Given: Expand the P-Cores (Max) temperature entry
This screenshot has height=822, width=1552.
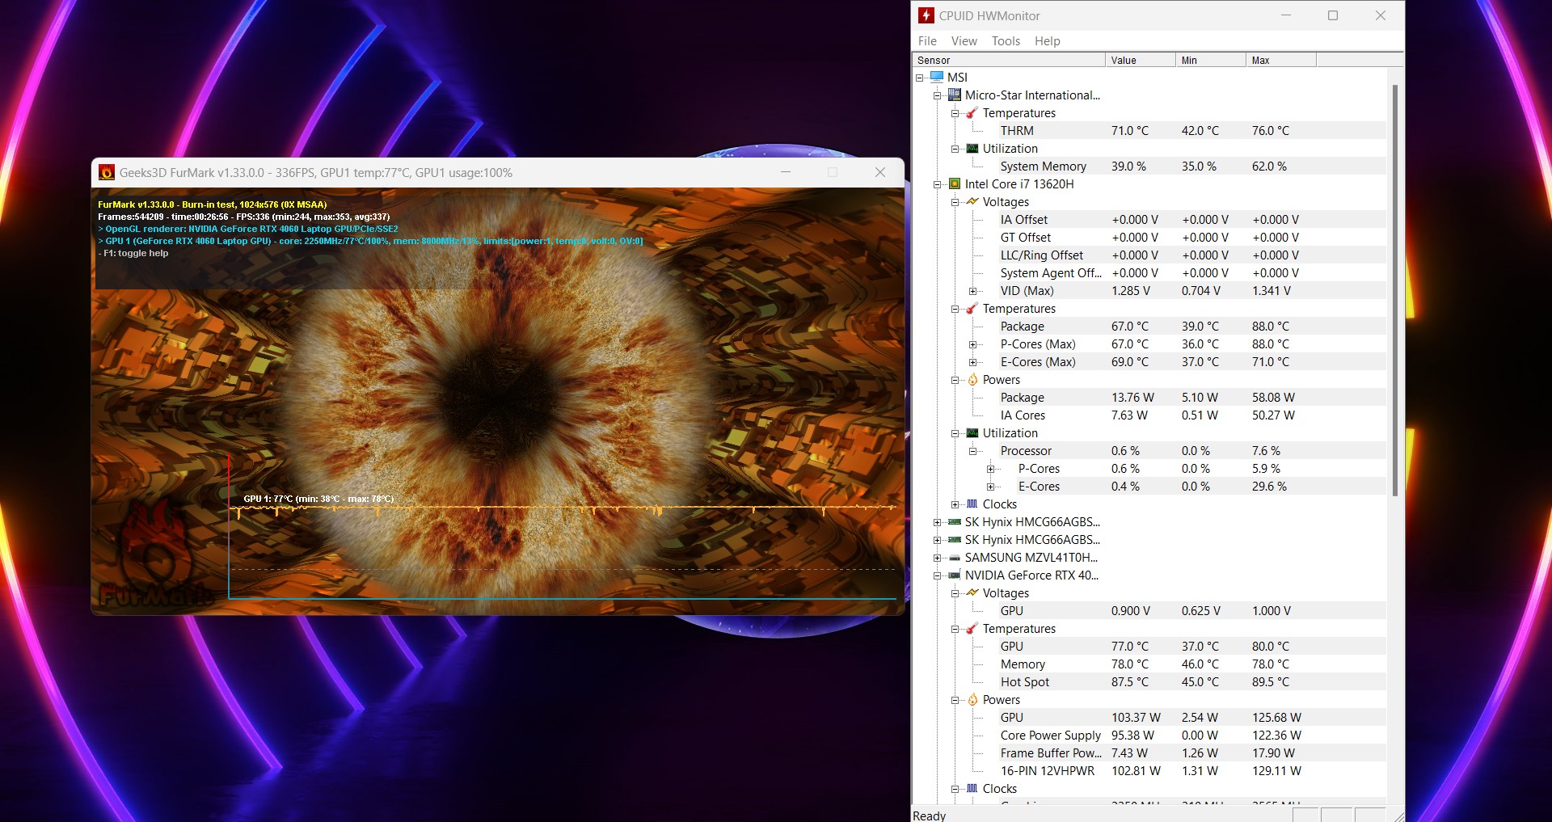Looking at the screenshot, I should (972, 344).
